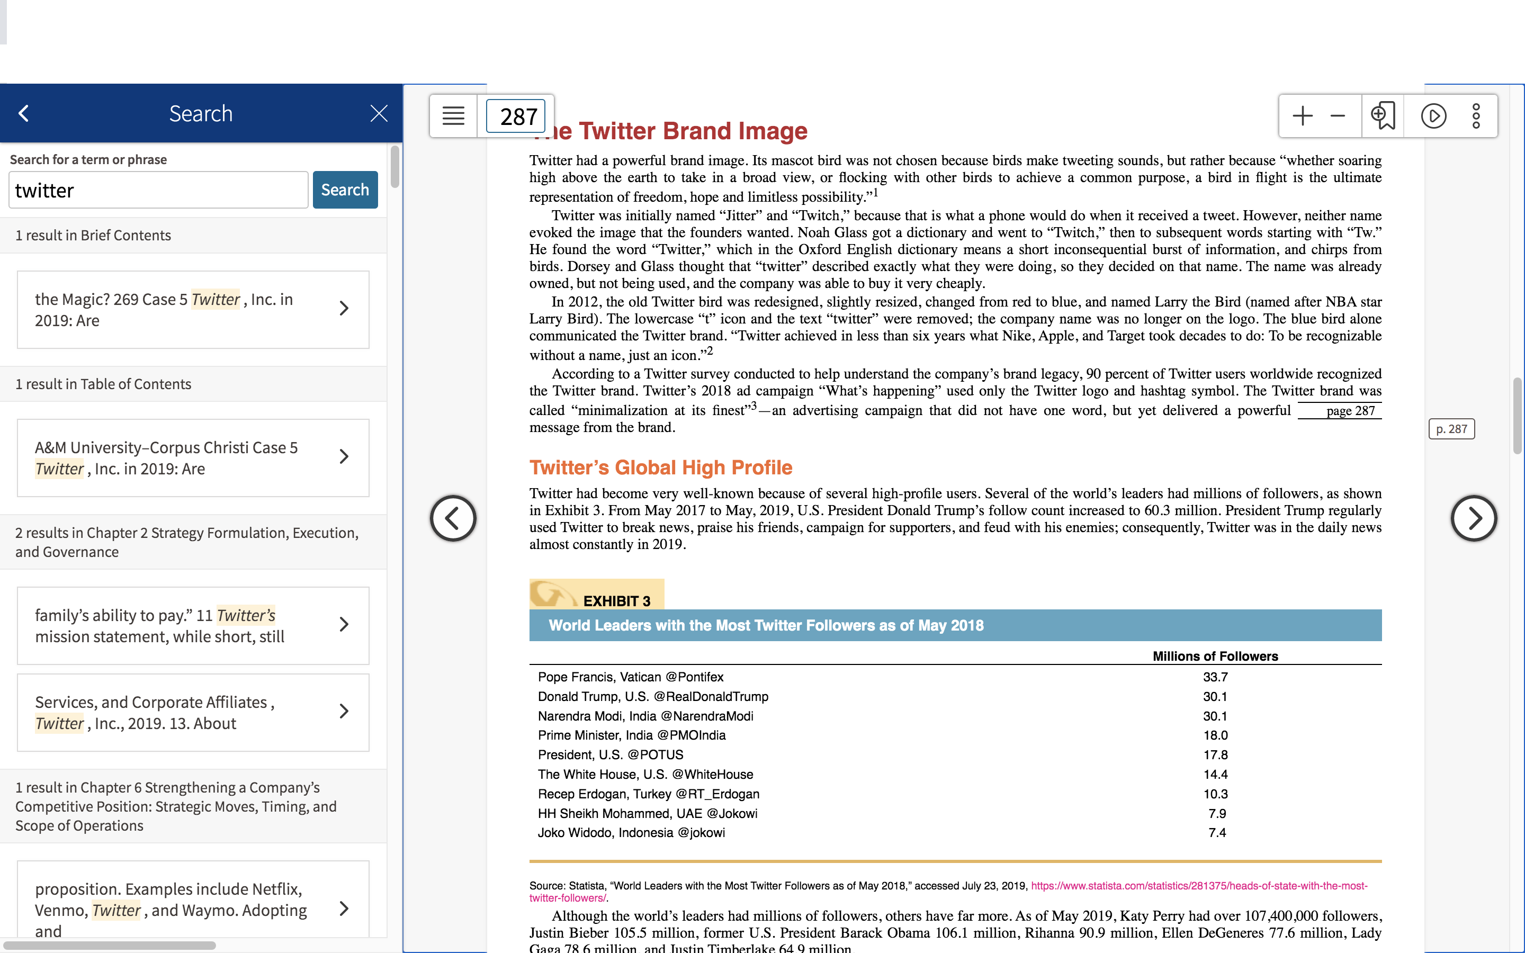Click the 'Pope Francis, Vatican @Pontifex' row

tap(955, 677)
